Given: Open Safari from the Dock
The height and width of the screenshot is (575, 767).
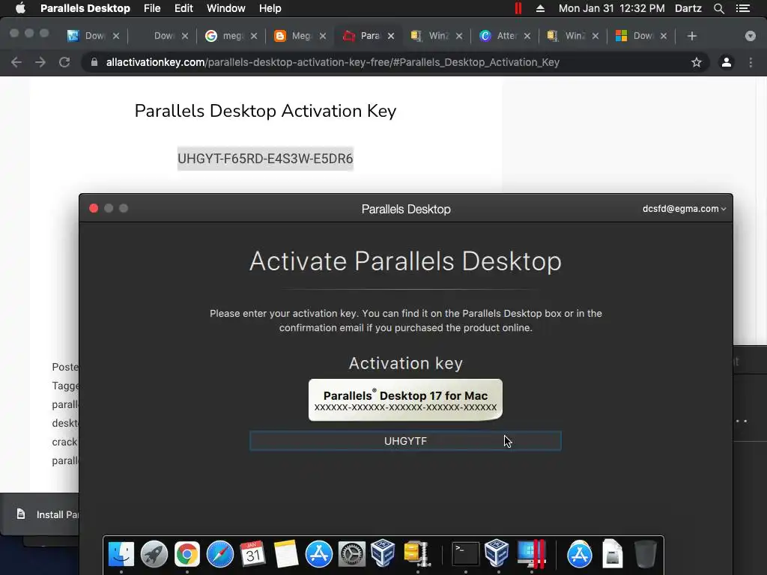Looking at the screenshot, I should 220,554.
